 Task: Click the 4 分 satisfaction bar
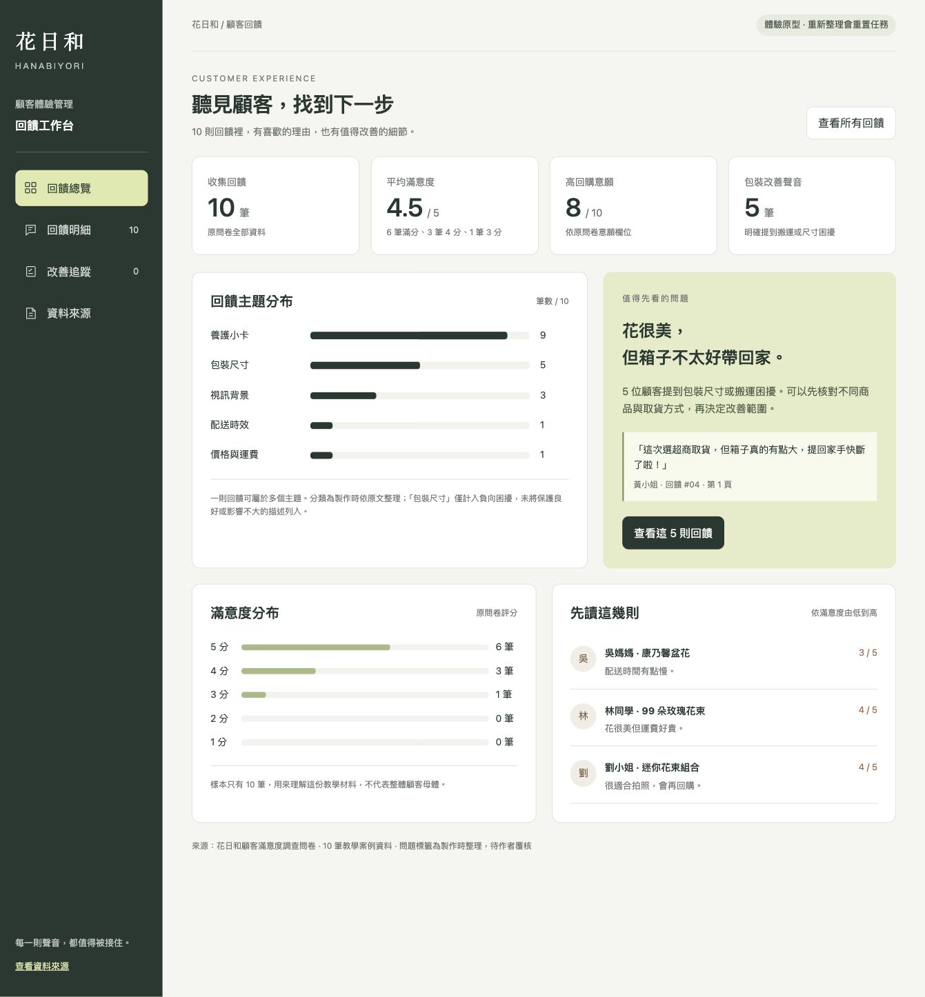pyautogui.click(x=365, y=671)
